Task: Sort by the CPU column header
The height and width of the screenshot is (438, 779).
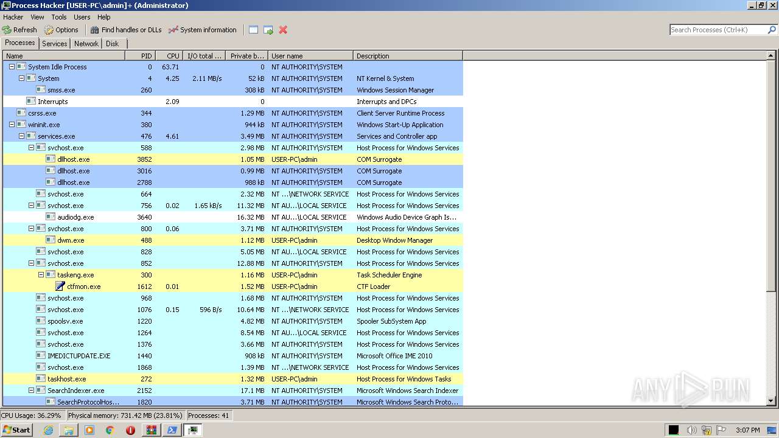Action: (x=170, y=56)
